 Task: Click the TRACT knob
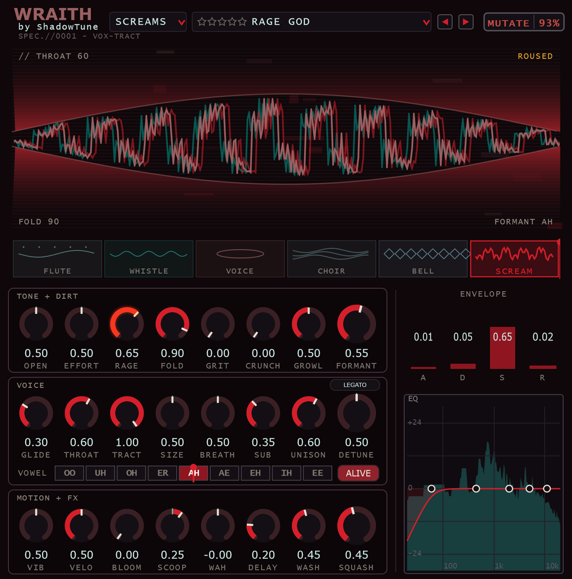click(x=127, y=413)
